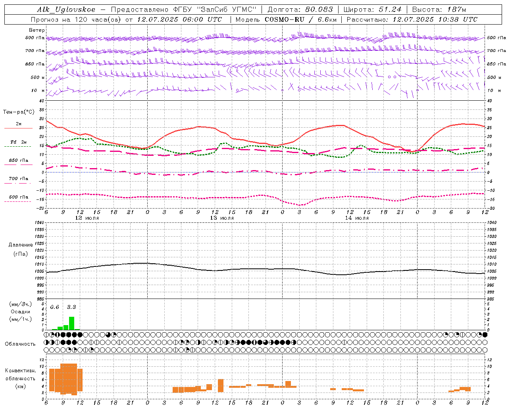Click the station name Alk_Uglovskoe
This screenshot has height=406, width=508.
pyautogui.click(x=66, y=10)
